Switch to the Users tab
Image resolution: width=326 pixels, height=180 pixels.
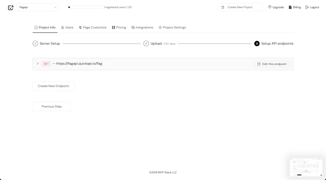point(67,27)
